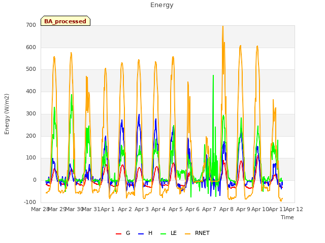Click the Apr 9 x-axis date
Image resolution: width=325 pixels, height=243 pixels.
[x=243, y=209]
